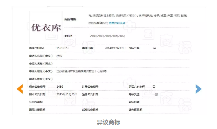The image size is (217, 129).
Task: Select application date 2014年12月12日
Action: pyautogui.click(x=115, y=48)
